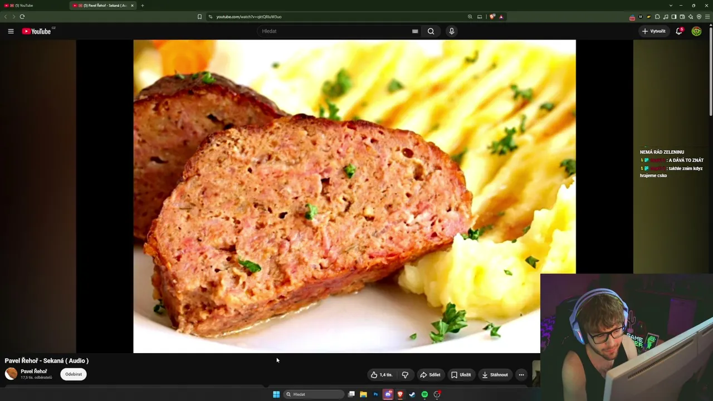Open Steam from the taskbar
The width and height of the screenshot is (713, 401).
pos(412,394)
